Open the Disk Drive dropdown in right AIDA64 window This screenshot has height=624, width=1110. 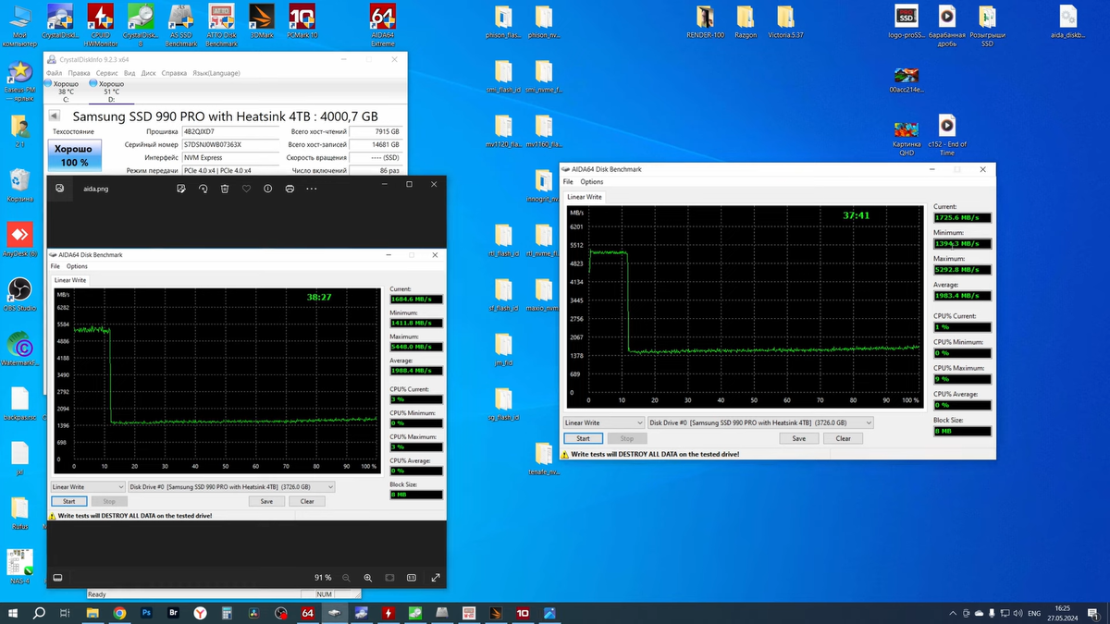[760, 422]
